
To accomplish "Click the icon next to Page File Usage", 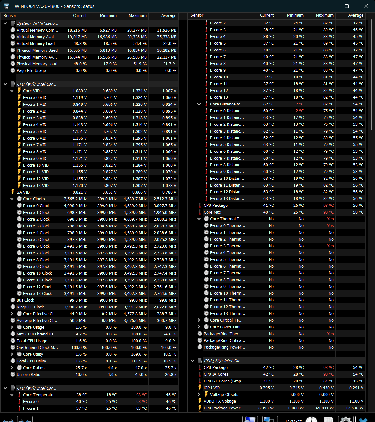I will 13,70.
